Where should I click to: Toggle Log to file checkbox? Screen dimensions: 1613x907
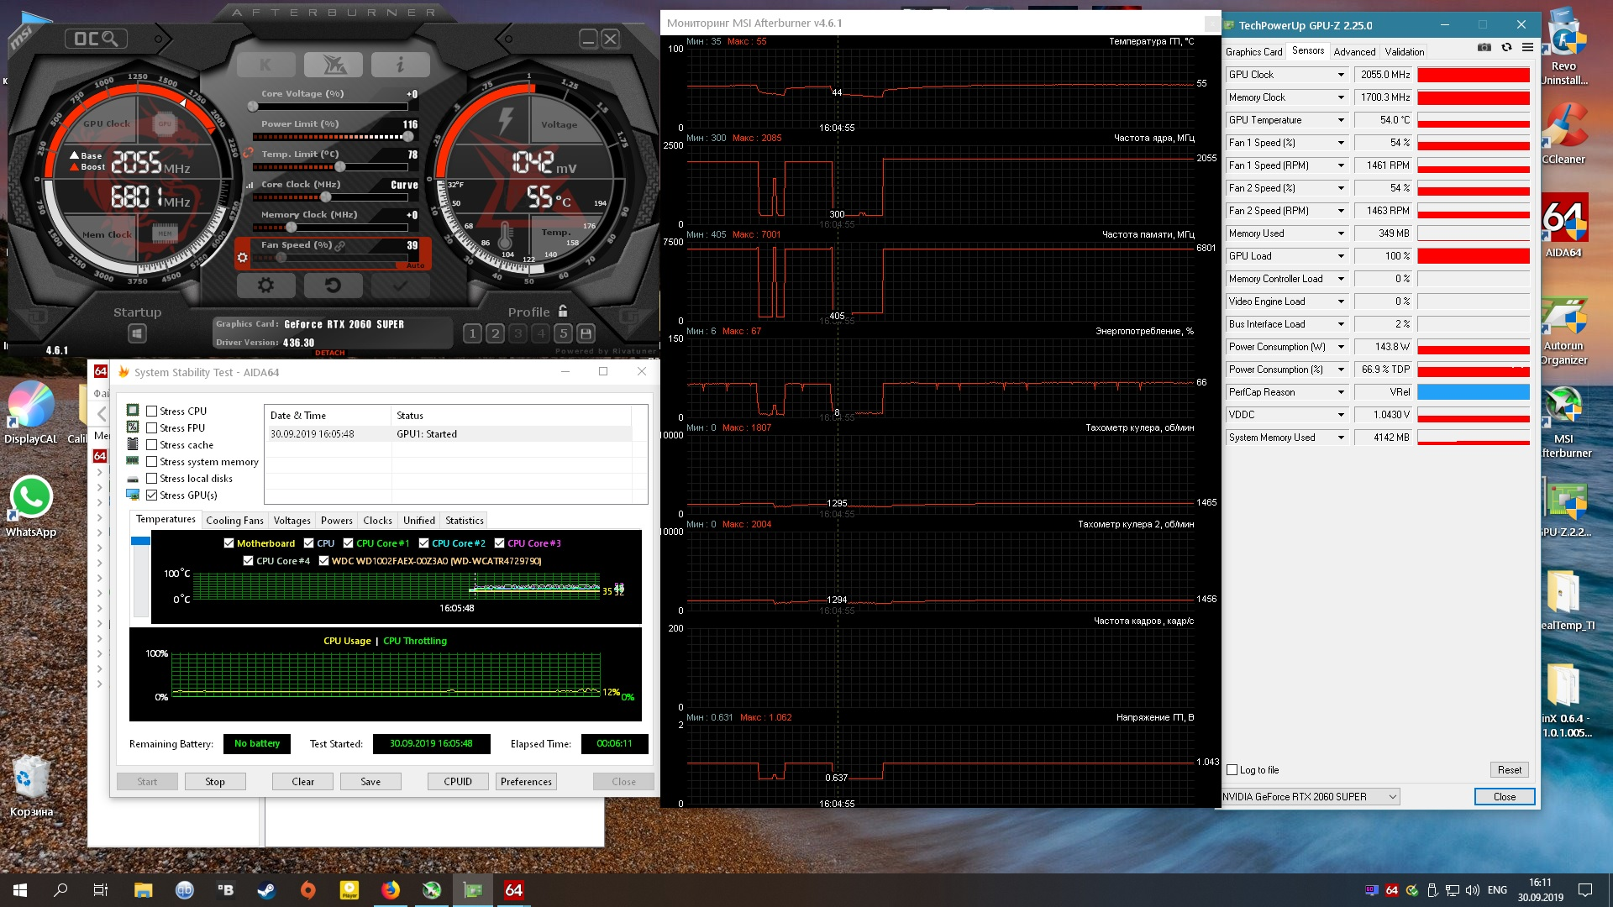tap(1232, 770)
